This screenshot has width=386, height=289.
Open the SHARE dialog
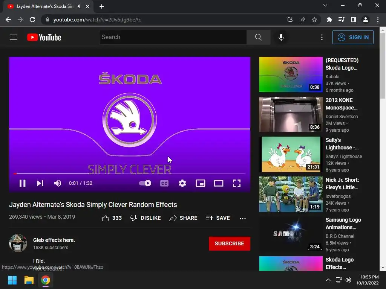click(183, 218)
